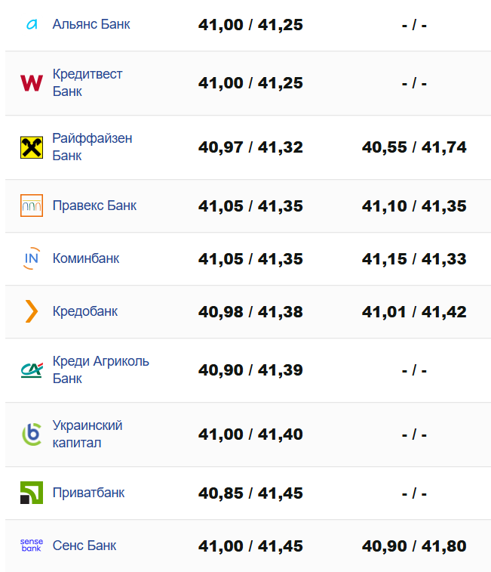Image resolution: width=491 pixels, height=572 pixels.
Task: Select the Кредобанк name link
Action: pos(85,311)
